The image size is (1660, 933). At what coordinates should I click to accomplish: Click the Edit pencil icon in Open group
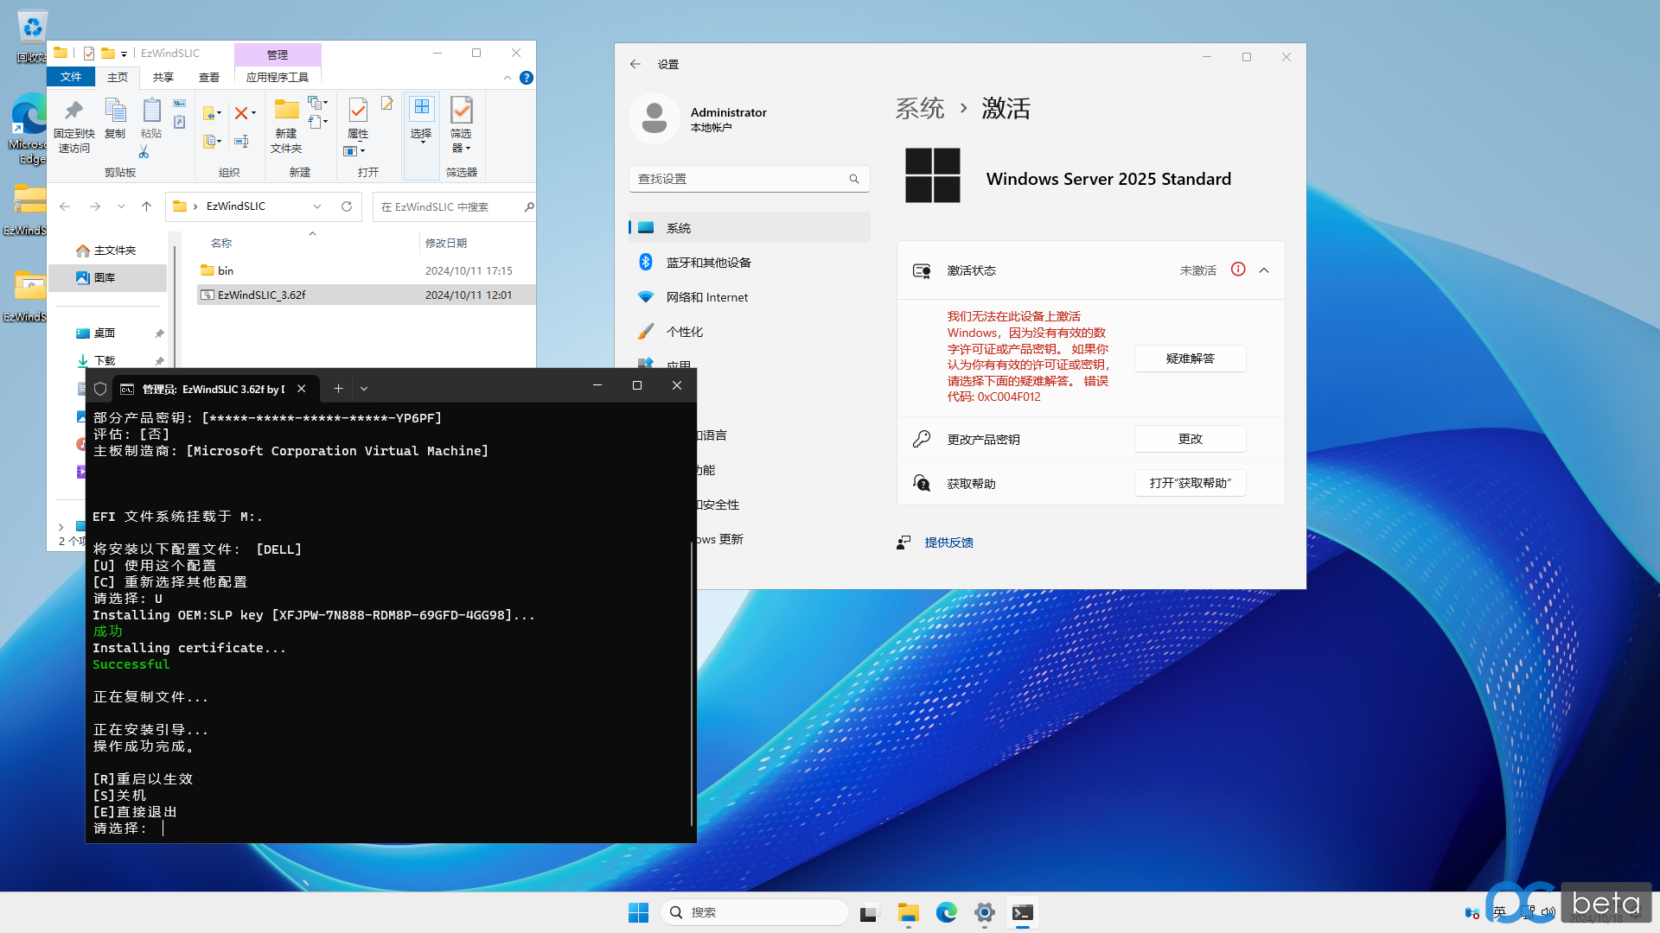[387, 104]
